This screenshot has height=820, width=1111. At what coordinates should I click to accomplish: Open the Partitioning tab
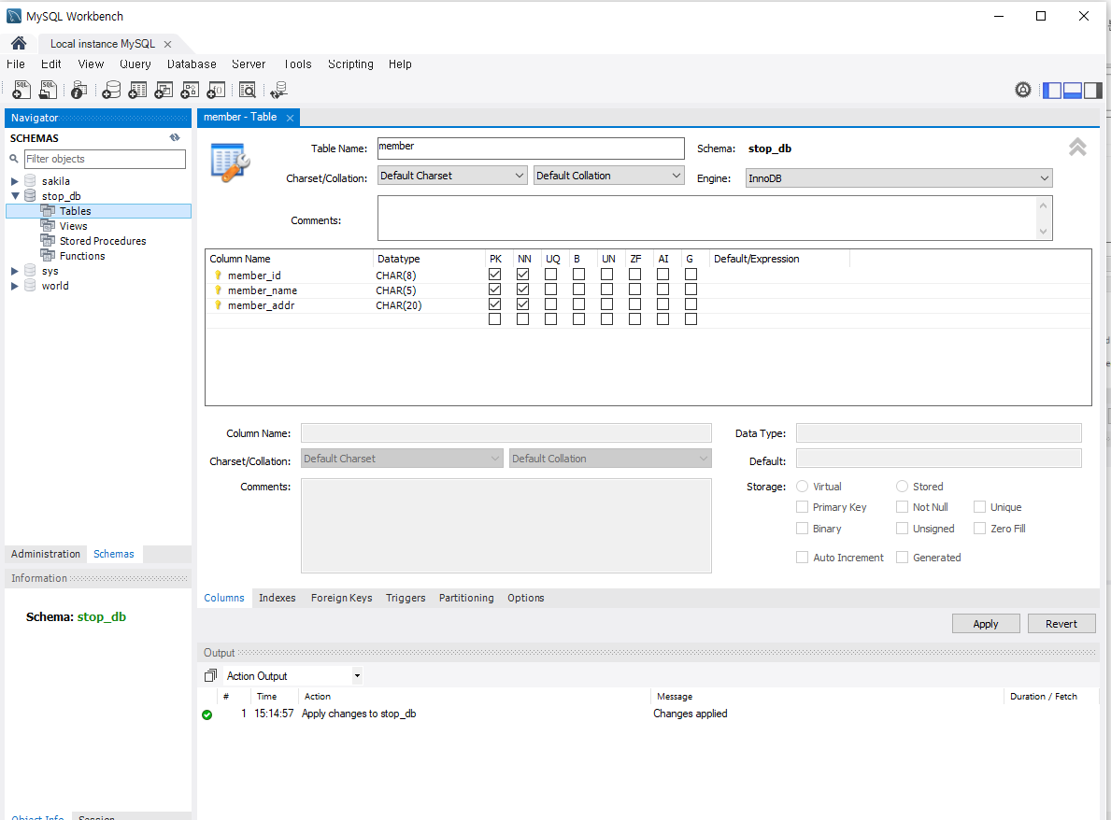(x=466, y=598)
